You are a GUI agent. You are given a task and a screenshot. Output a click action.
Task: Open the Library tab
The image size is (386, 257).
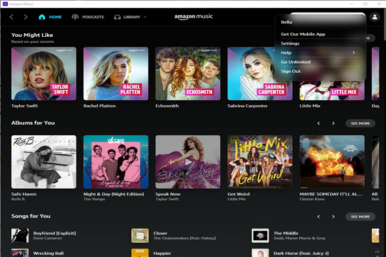coord(127,17)
